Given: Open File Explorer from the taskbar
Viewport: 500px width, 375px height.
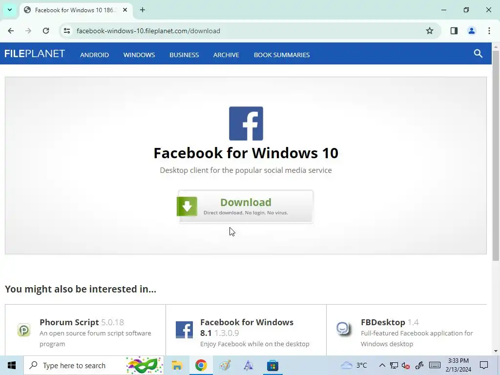Looking at the screenshot, I should (x=177, y=365).
